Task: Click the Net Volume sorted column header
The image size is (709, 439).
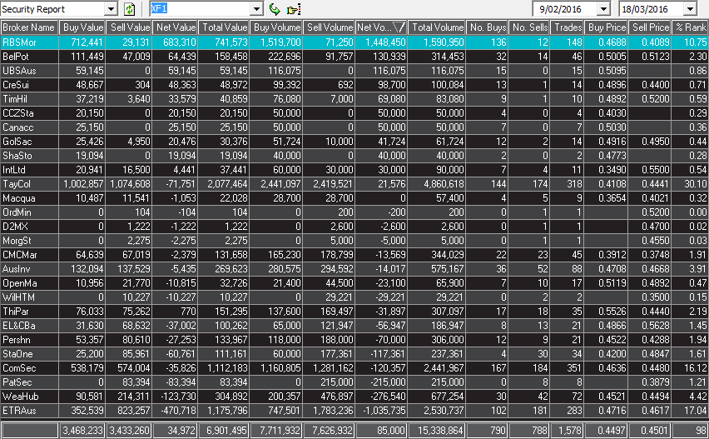Action: tap(381, 27)
